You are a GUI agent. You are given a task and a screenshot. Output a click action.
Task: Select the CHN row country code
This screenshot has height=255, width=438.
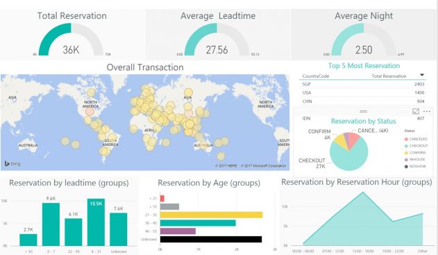307,101
